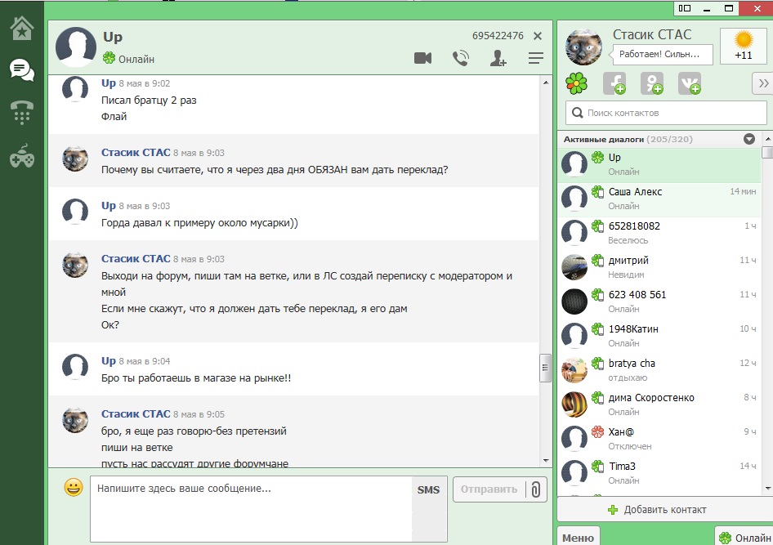The width and height of the screenshot is (773, 545).
Task: Select the Up contact in dialogs
Action: [x=659, y=164]
